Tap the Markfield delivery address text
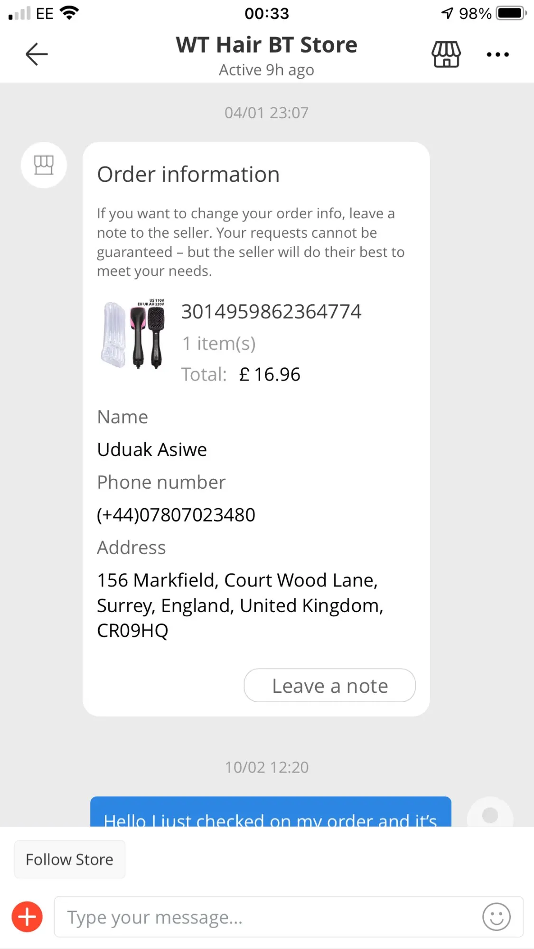The image size is (534, 949). click(240, 605)
